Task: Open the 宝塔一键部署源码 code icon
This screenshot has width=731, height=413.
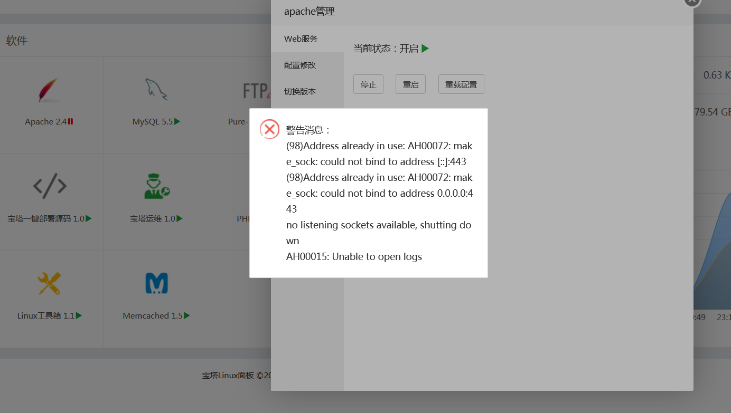Action: coord(50,186)
